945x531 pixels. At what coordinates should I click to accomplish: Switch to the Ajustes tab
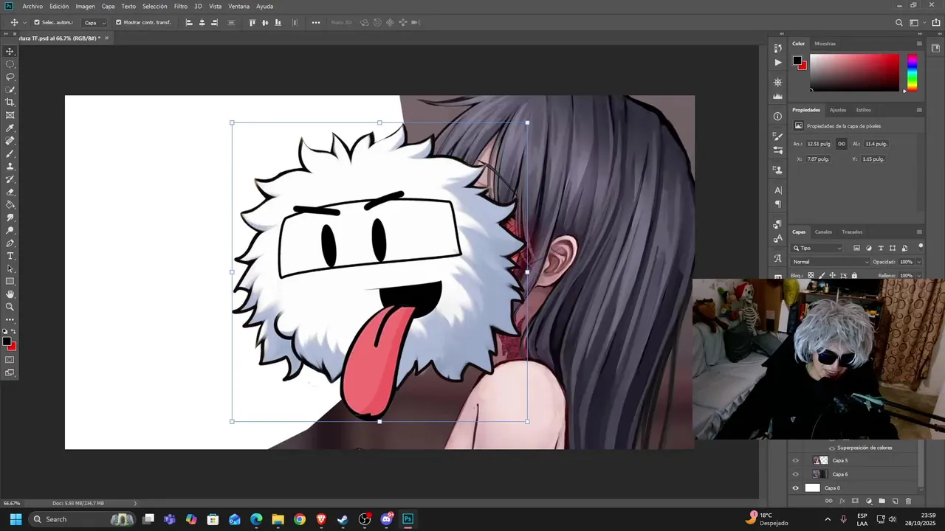tap(838, 110)
